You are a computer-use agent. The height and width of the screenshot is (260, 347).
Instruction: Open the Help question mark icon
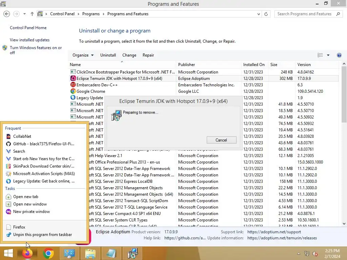click(x=339, y=55)
